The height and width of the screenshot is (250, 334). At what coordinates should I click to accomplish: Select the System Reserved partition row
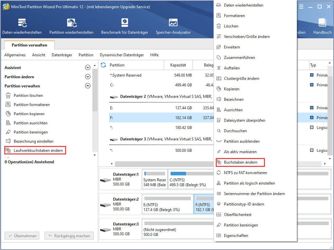[x=161, y=75]
